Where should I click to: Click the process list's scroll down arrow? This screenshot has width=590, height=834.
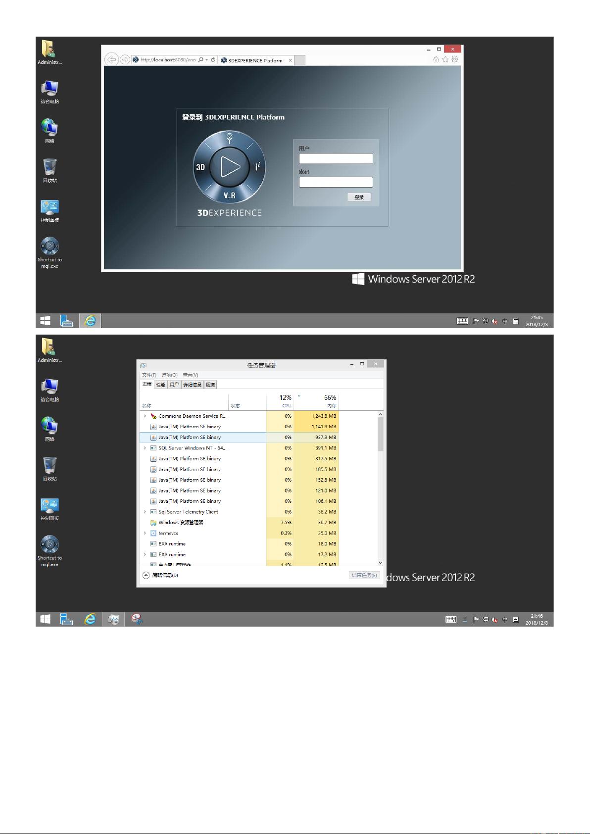tap(380, 563)
